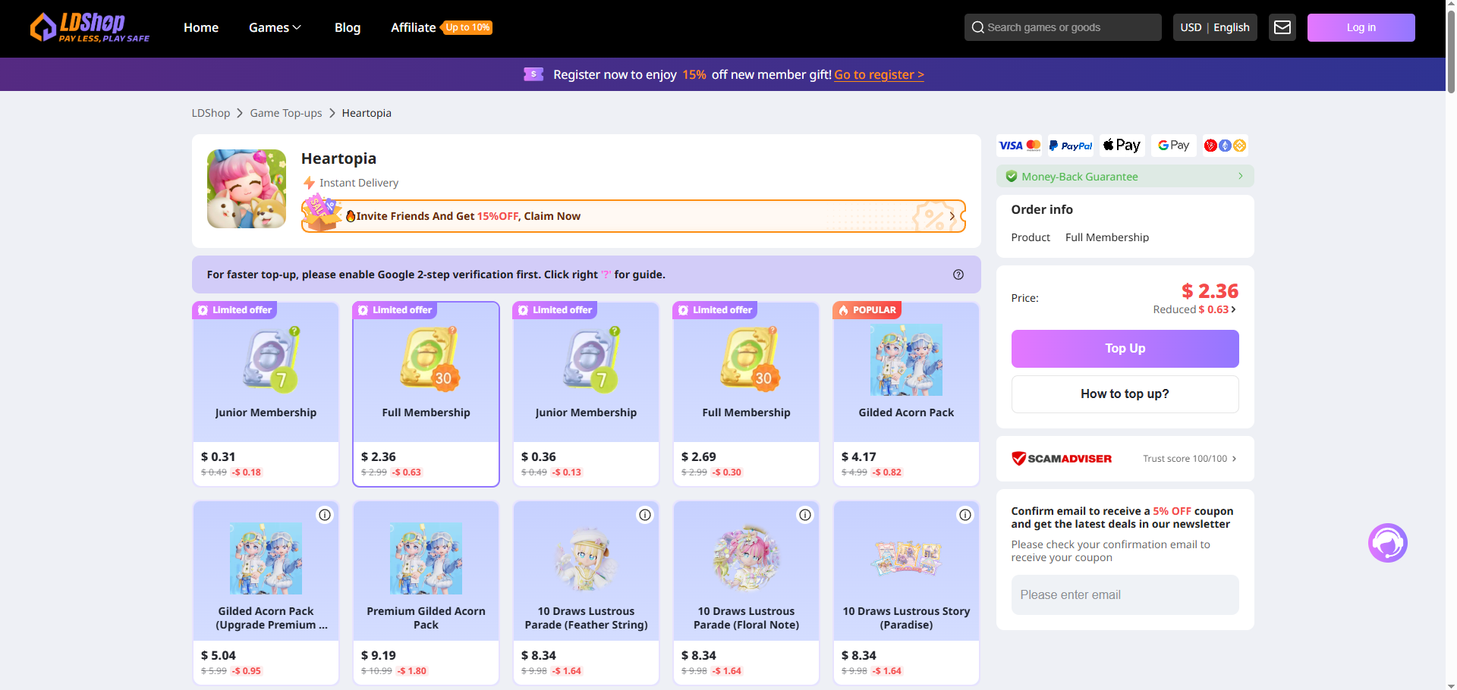Click the search magnifier icon
This screenshot has height=690, width=1457.
coord(978,27)
